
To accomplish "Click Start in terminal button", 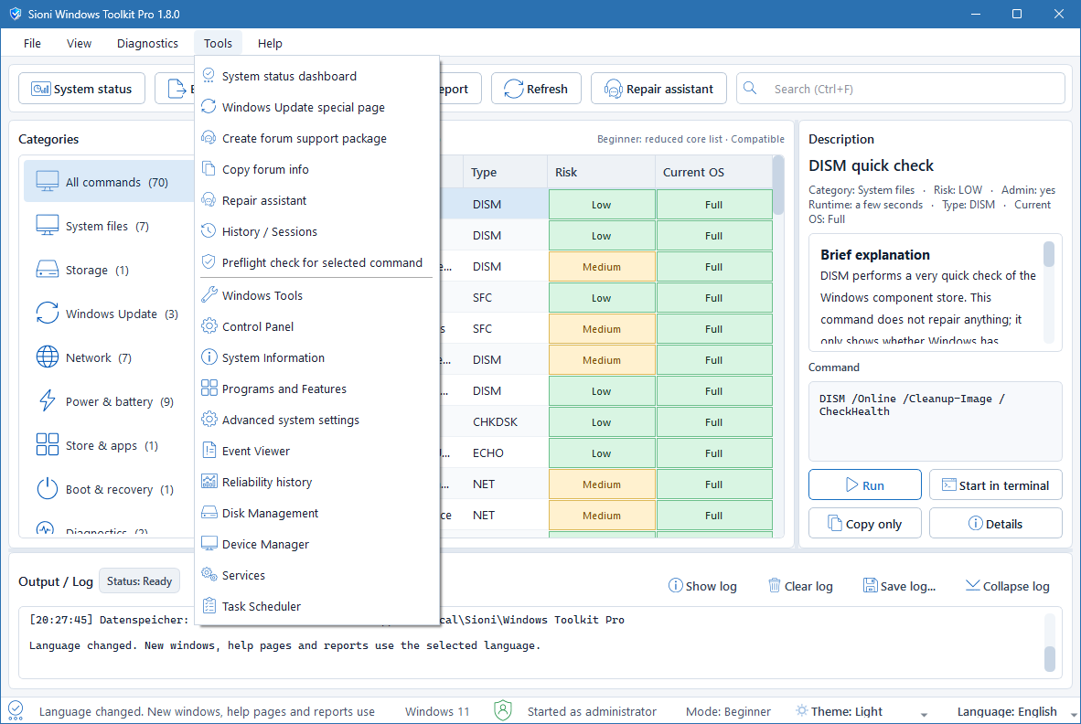I will pyautogui.click(x=996, y=485).
